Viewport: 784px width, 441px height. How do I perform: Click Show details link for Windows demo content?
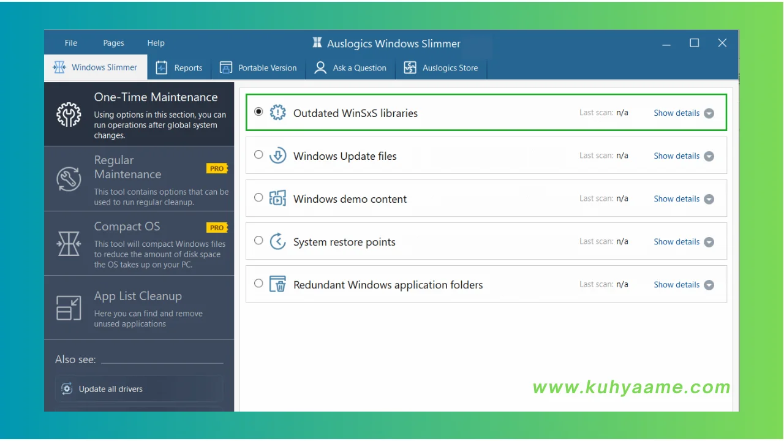point(676,198)
